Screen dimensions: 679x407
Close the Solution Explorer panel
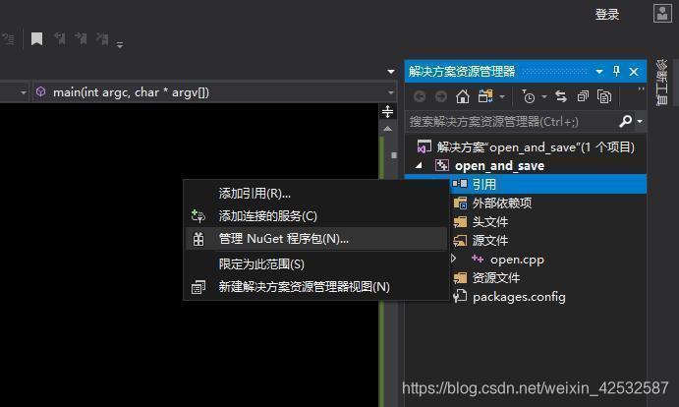[634, 72]
